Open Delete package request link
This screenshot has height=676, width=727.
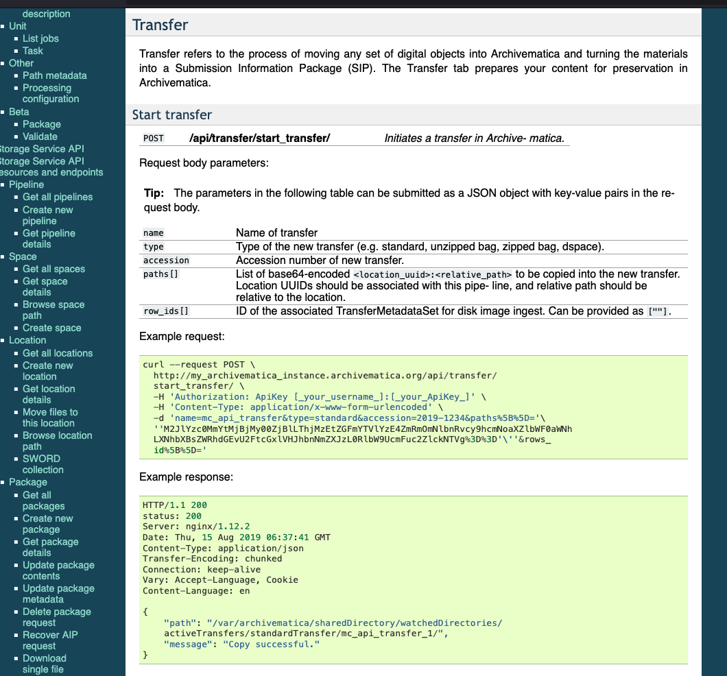click(x=56, y=617)
